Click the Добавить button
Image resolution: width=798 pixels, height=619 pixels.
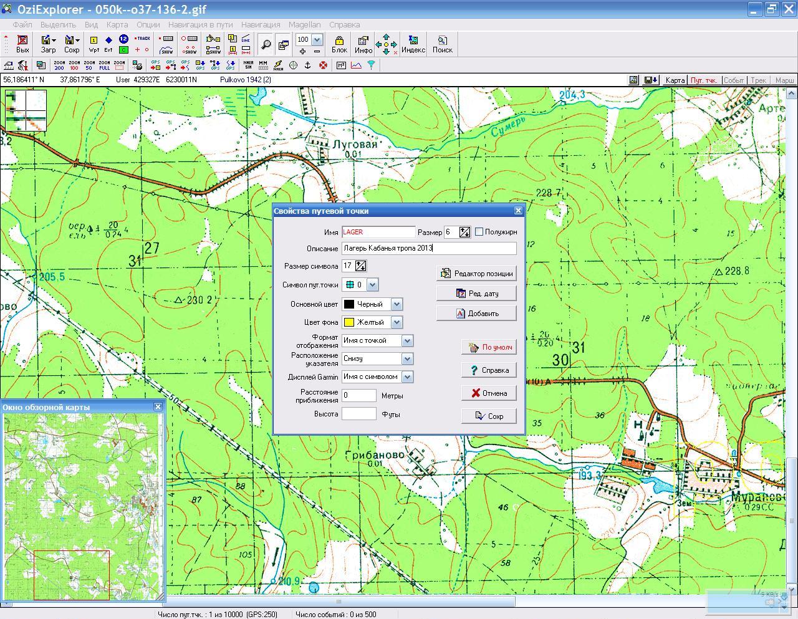pos(476,313)
